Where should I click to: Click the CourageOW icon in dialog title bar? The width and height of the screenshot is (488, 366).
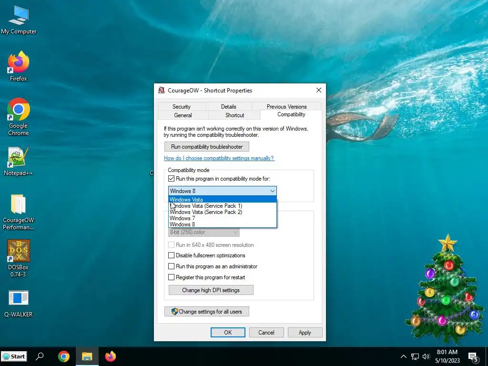(x=161, y=90)
